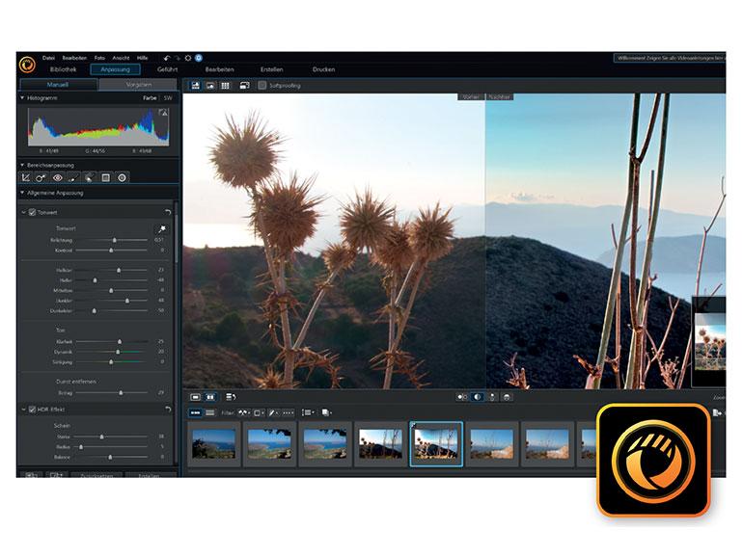Click the blue round icon beside the gear
The height and width of the screenshot is (556, 743).
tap(199, 58)
